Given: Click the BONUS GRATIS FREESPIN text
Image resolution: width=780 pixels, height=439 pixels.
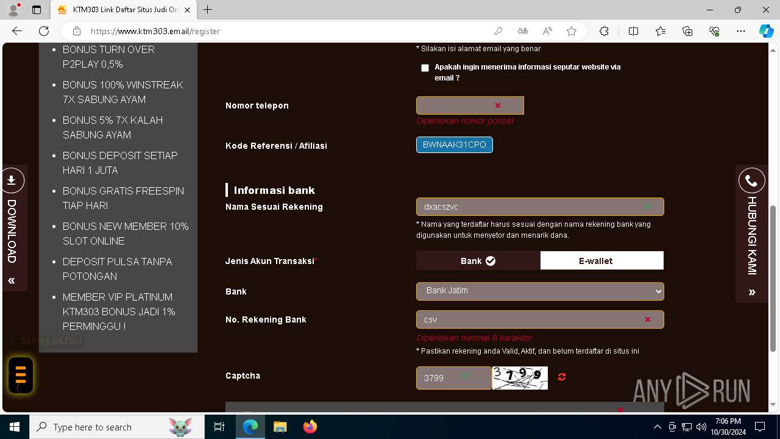Looking at the screenshot, I should point(123,198).
